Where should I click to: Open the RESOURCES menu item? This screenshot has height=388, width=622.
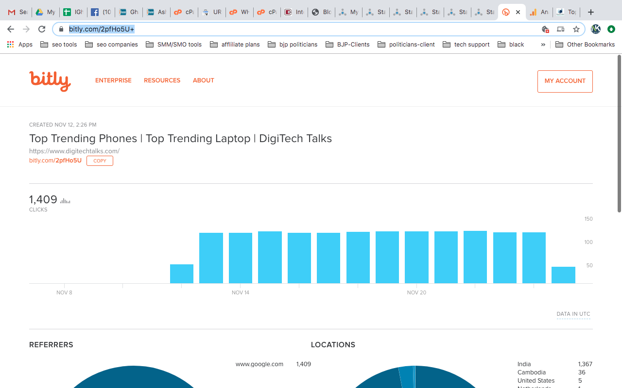(162, 81)
